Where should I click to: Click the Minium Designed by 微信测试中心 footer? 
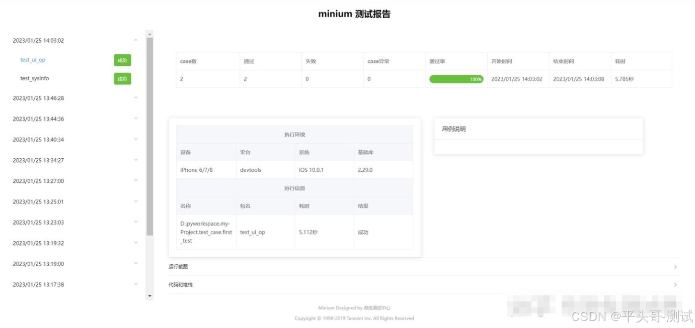point(354,308)
